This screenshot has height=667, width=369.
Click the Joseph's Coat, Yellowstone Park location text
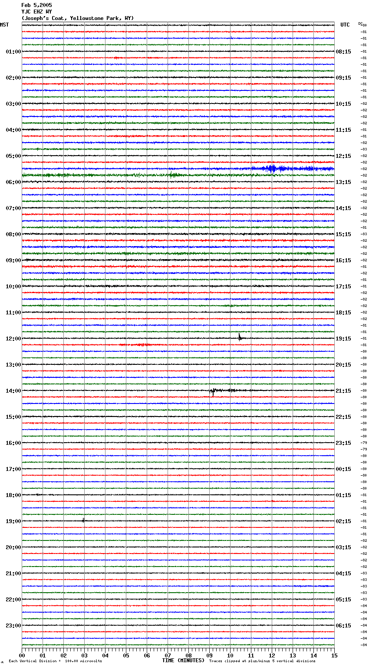coord(78,18)
